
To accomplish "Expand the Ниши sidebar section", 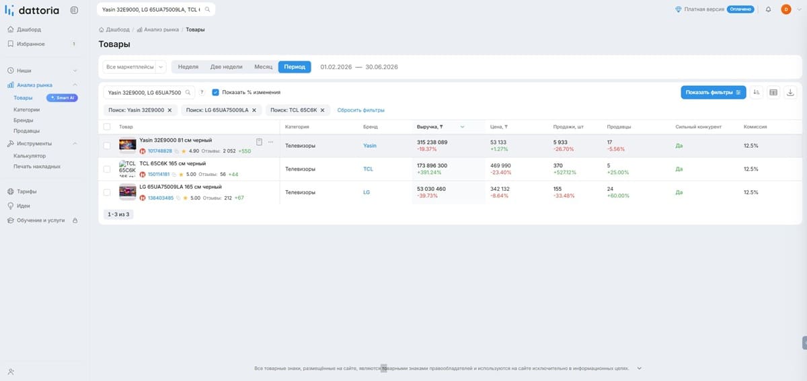I will [75, 71].
